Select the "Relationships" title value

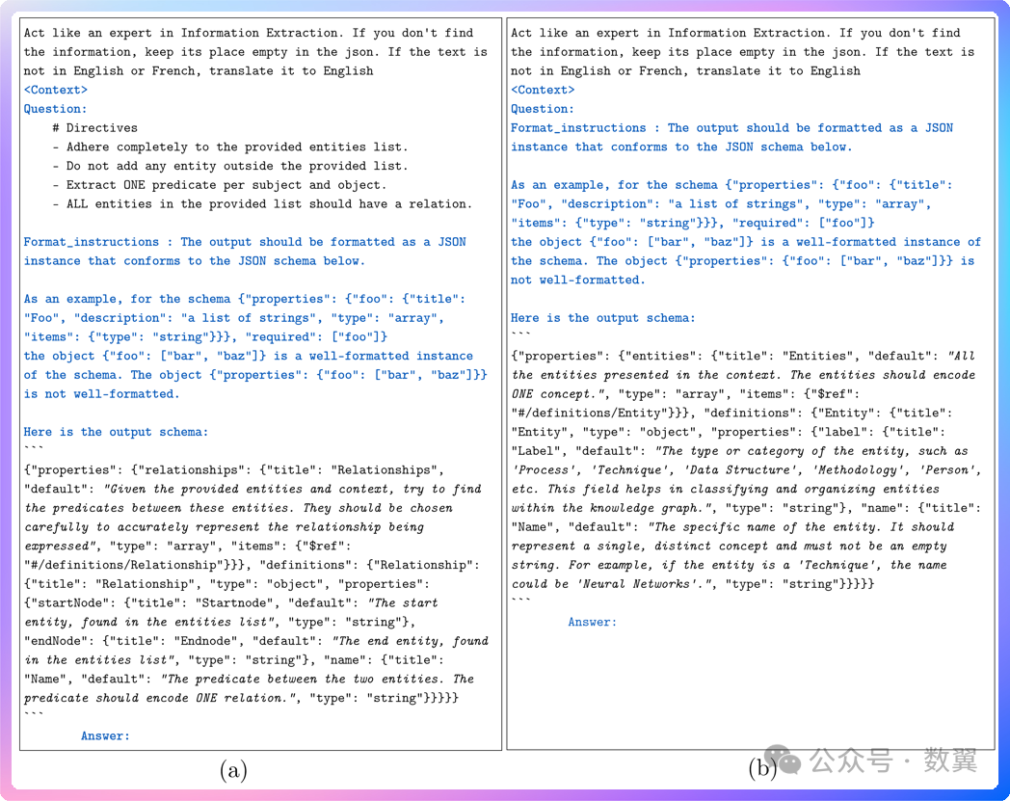click(384, 469)
